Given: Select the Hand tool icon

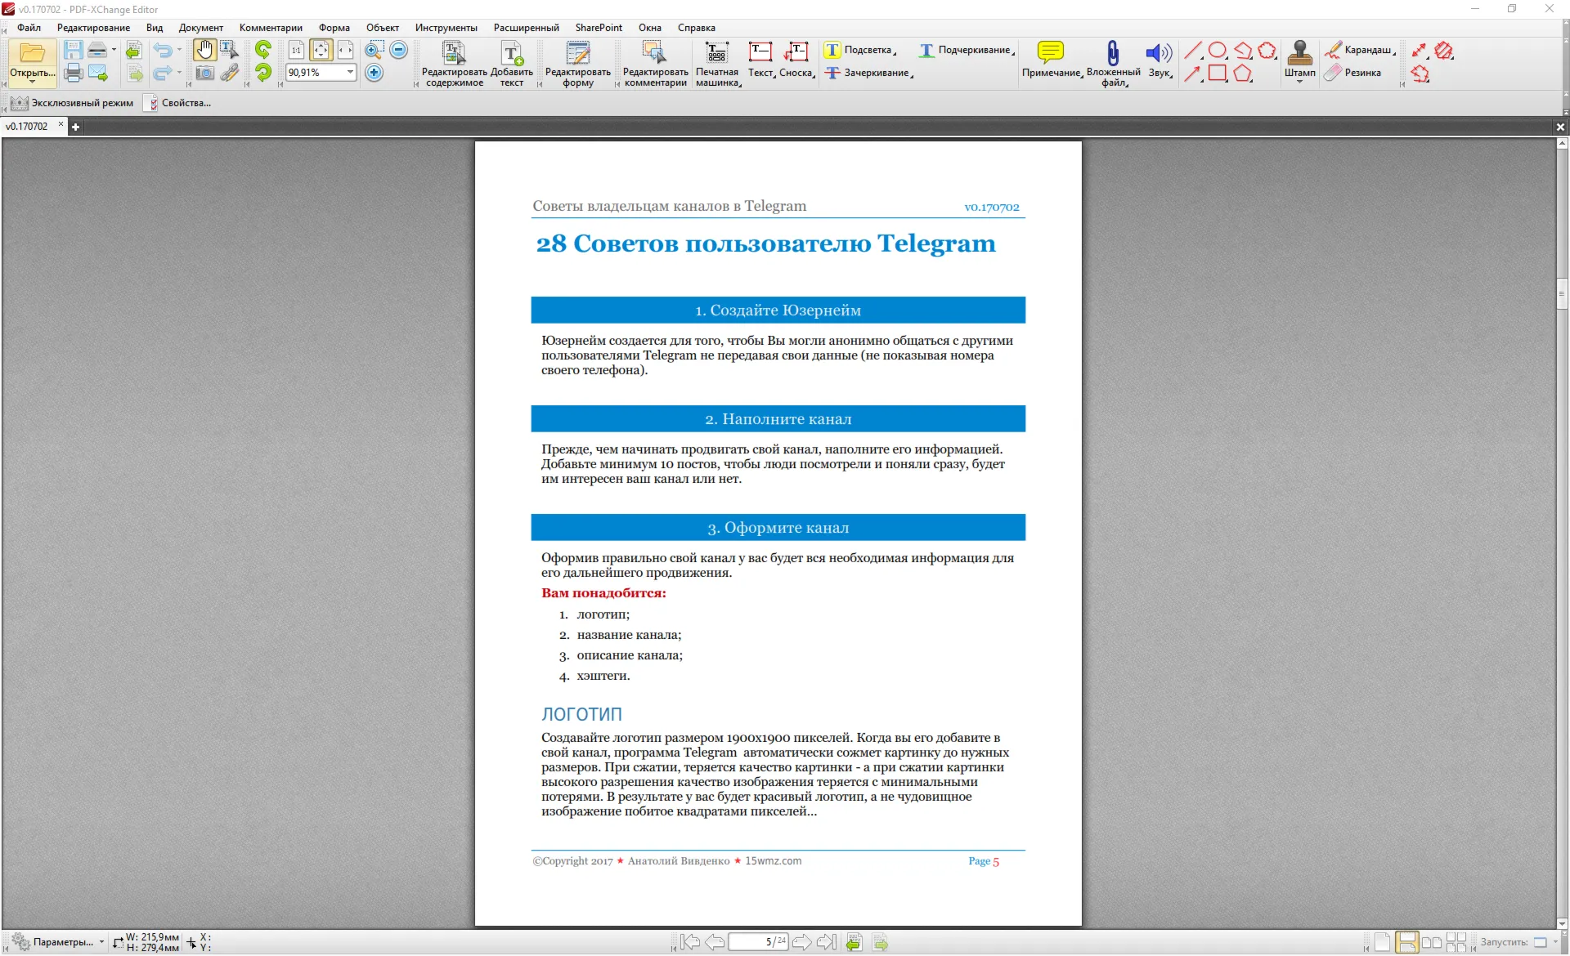Looking at the screenshot, I should (x=204, y=50).
